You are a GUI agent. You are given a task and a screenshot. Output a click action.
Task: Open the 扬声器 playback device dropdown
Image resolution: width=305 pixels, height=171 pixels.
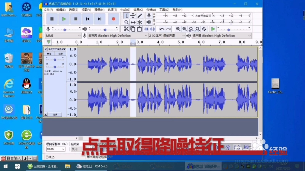point(221,36)
